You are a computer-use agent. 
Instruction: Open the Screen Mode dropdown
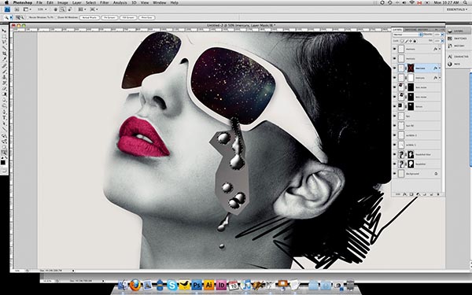[94, 9]
